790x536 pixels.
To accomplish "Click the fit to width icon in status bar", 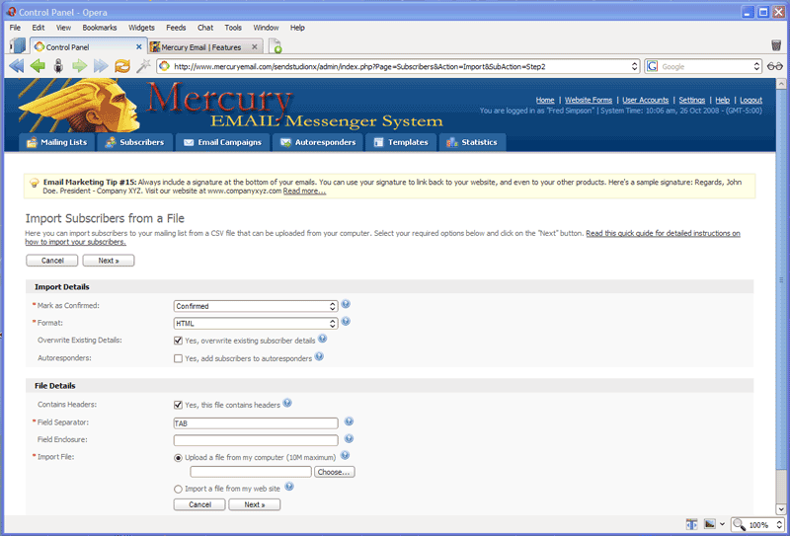I will point(692,524).
